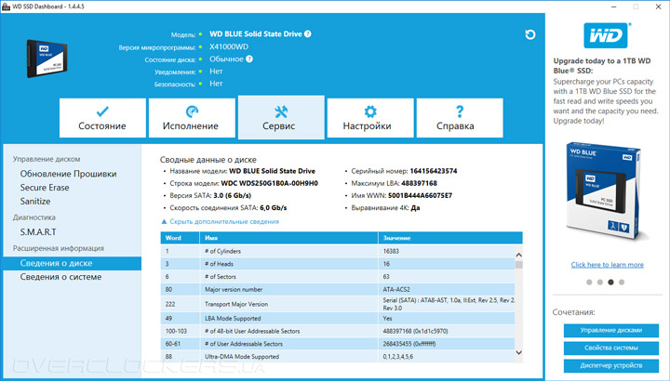
Task: Open Обновление Прошивки in sidebar
Action: [x=68, y=174]
